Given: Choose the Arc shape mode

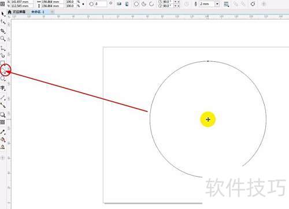Looking at the screenshot, I should point(151,4).
